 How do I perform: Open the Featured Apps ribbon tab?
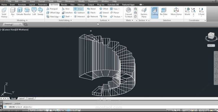point(128,5)
